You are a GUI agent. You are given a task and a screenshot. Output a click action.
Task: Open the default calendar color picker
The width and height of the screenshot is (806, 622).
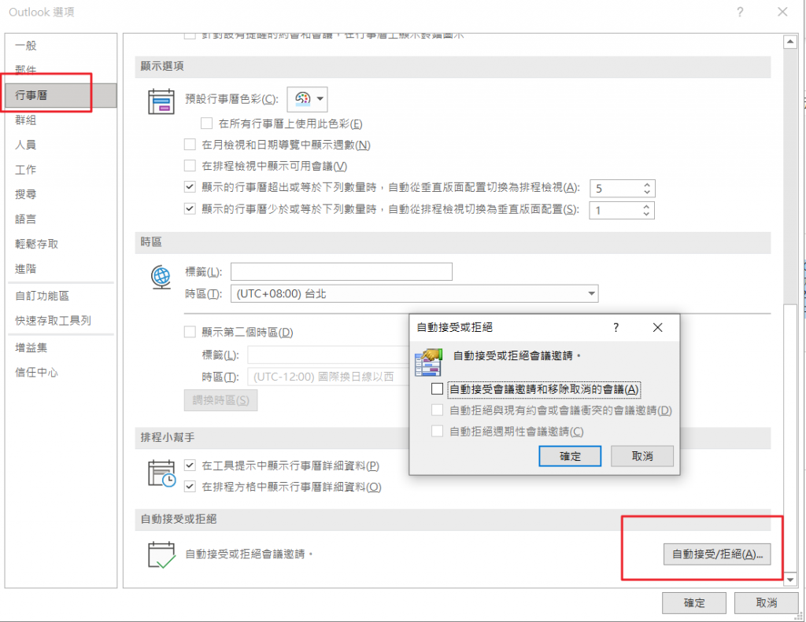click(308, 99)
